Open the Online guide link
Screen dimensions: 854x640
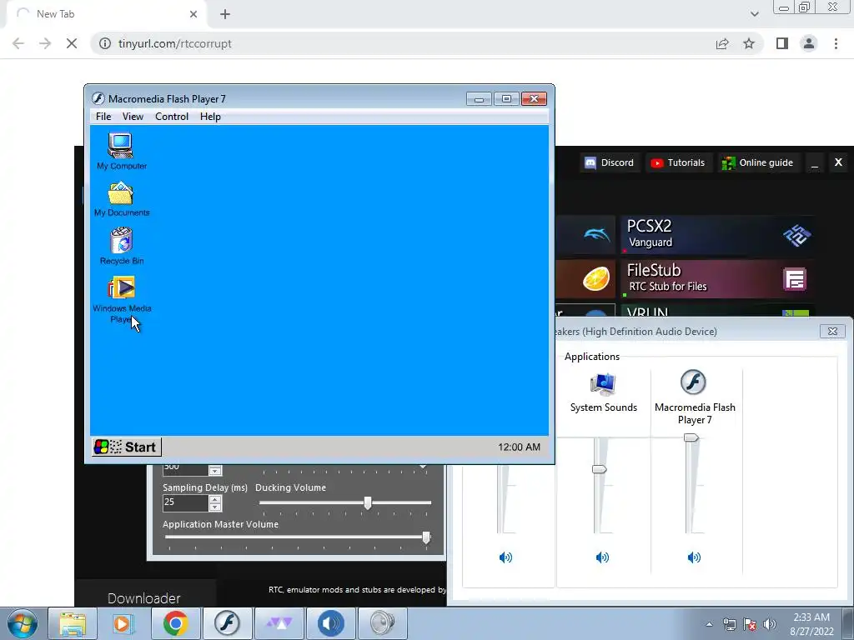[x=757, y=162]
